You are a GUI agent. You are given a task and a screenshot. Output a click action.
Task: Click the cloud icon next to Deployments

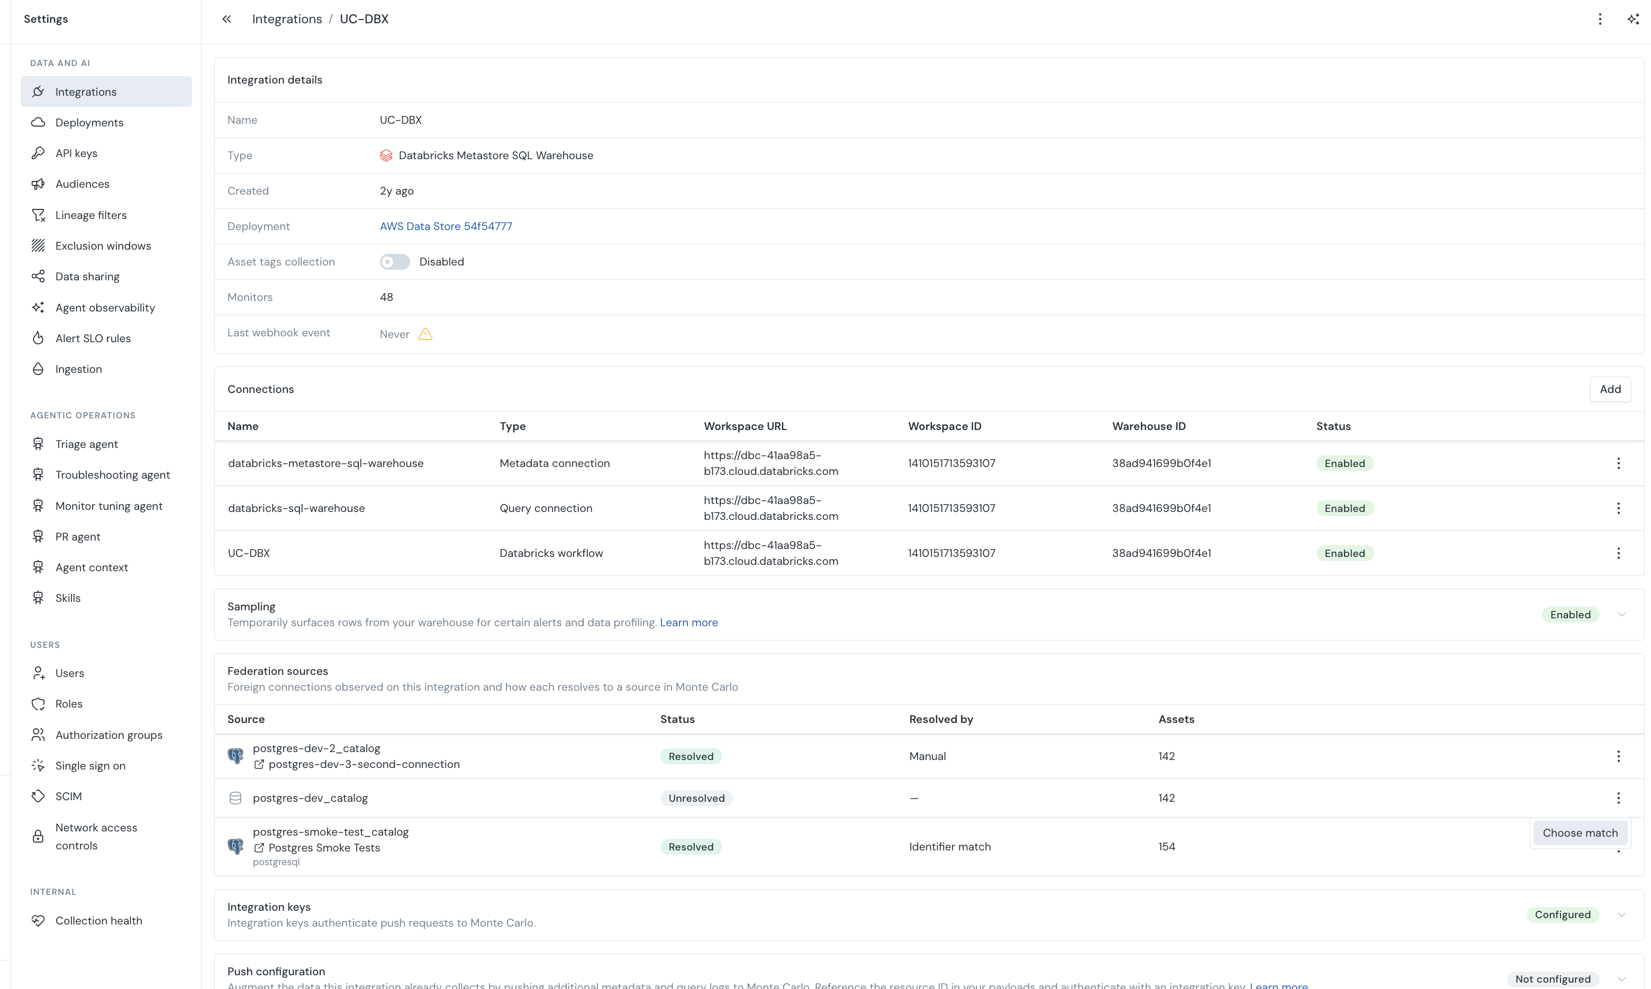38,123
